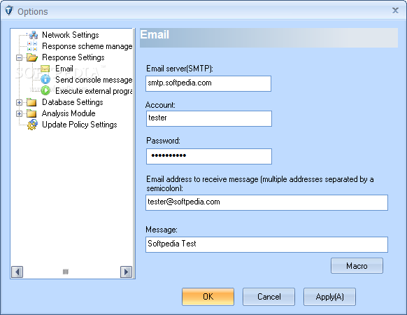Click the tree scrollbar left arrow
Viewport: 407px width, 315px height.
17,272
